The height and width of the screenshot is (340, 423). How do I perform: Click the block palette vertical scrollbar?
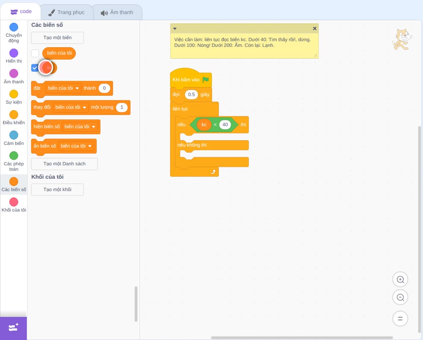136,304
